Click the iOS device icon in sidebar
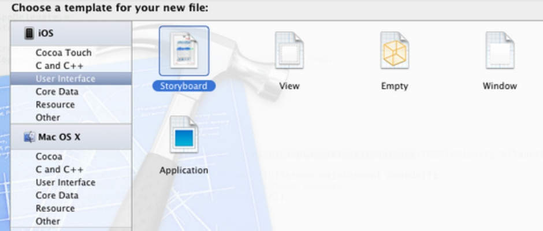Image resolution: width=543 pixels, height=231 pixels. coord(29,33)
